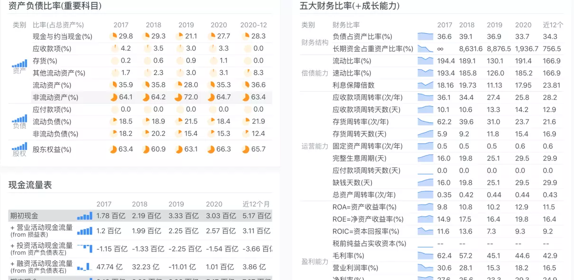Click the bar icon beside 投资活动现金流量

pos(84,248)
